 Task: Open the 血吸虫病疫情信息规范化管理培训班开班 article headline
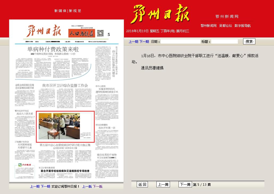coord(24,86)
